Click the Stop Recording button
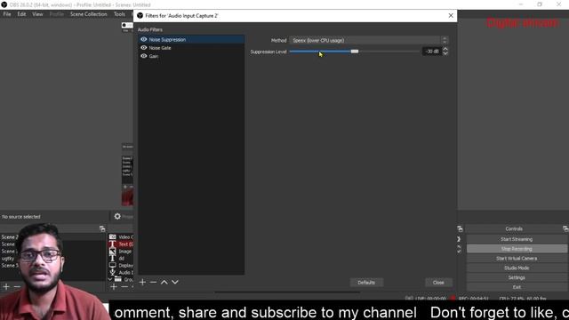This screenshot has width=569, height=320. (x=517, y=249)
